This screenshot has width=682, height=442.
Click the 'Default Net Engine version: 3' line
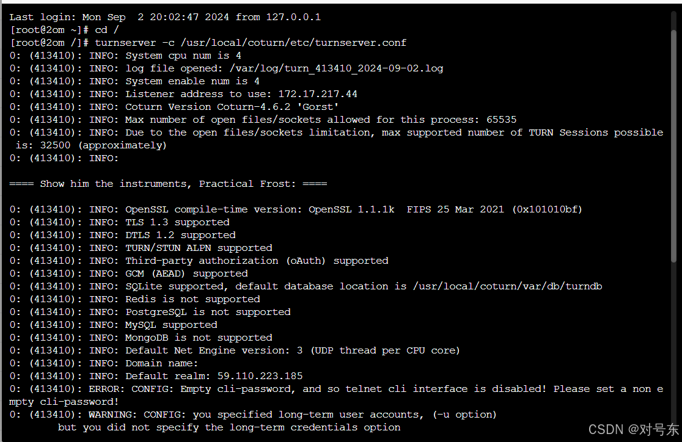coord(235,350)
